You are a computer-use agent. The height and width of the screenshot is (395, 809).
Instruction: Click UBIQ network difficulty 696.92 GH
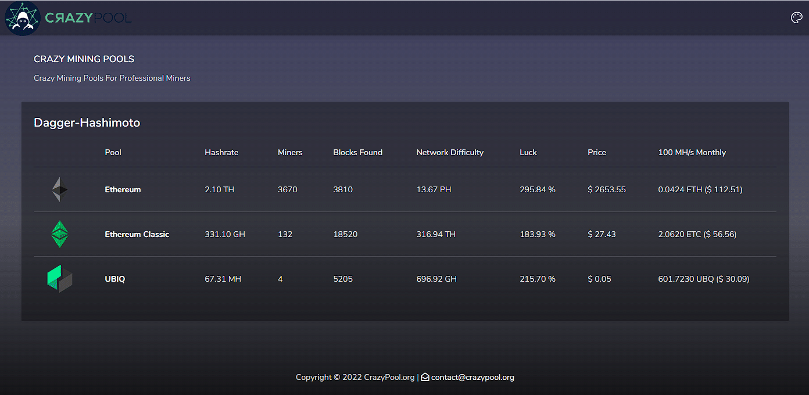tap(436, 279)
